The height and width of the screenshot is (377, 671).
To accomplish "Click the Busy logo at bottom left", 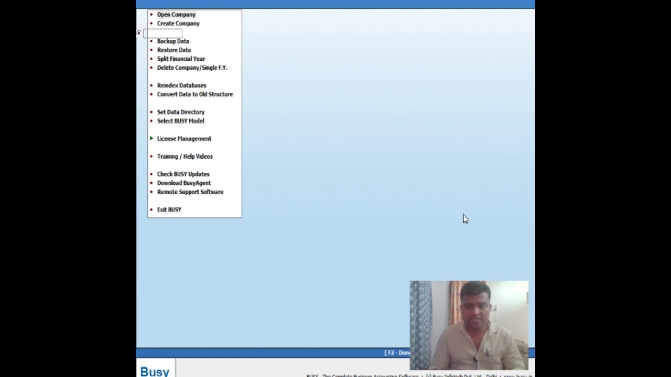I will click(x=155, y=371).
